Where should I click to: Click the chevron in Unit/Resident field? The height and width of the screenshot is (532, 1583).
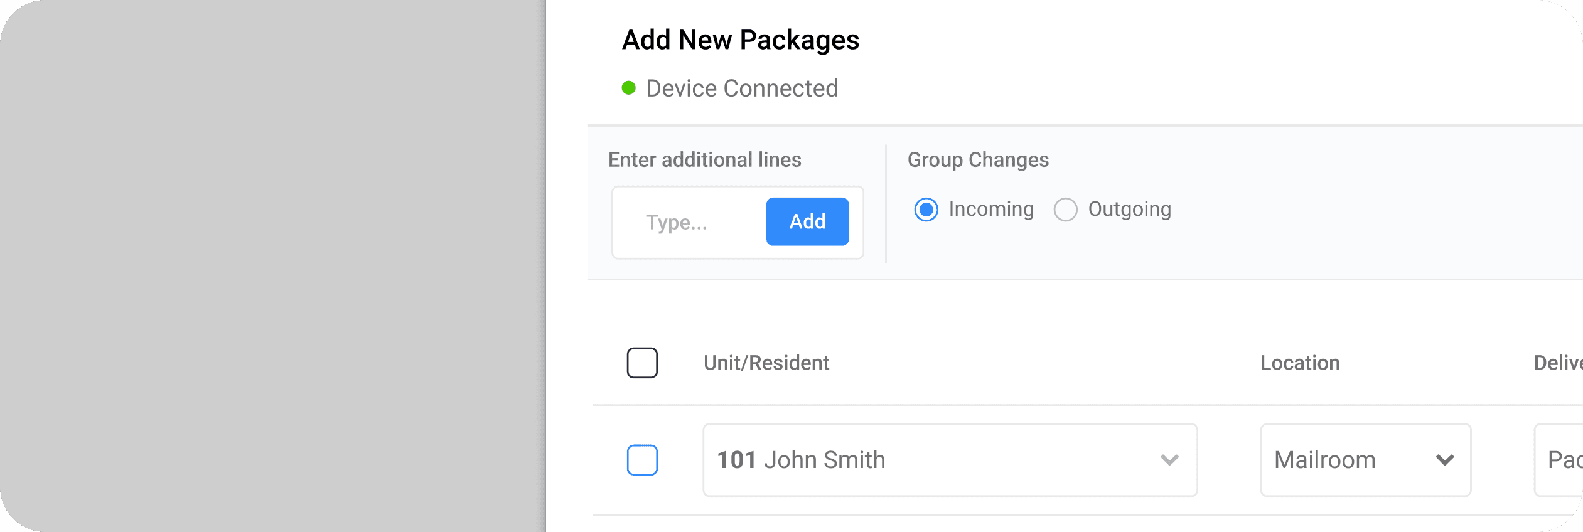point(1169,460)
